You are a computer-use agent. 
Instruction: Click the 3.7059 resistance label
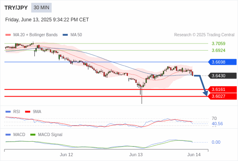(218, 43)
